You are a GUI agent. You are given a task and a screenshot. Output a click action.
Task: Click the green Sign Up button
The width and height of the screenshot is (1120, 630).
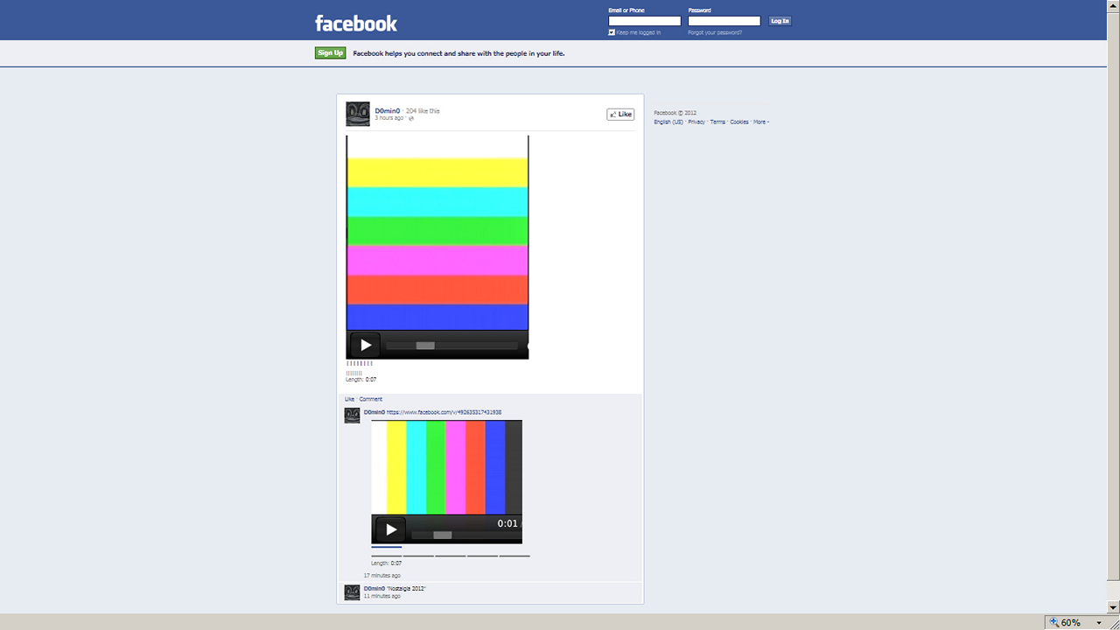tap(330, 53)
